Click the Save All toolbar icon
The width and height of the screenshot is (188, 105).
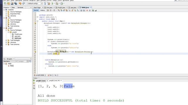click(16, 3)
